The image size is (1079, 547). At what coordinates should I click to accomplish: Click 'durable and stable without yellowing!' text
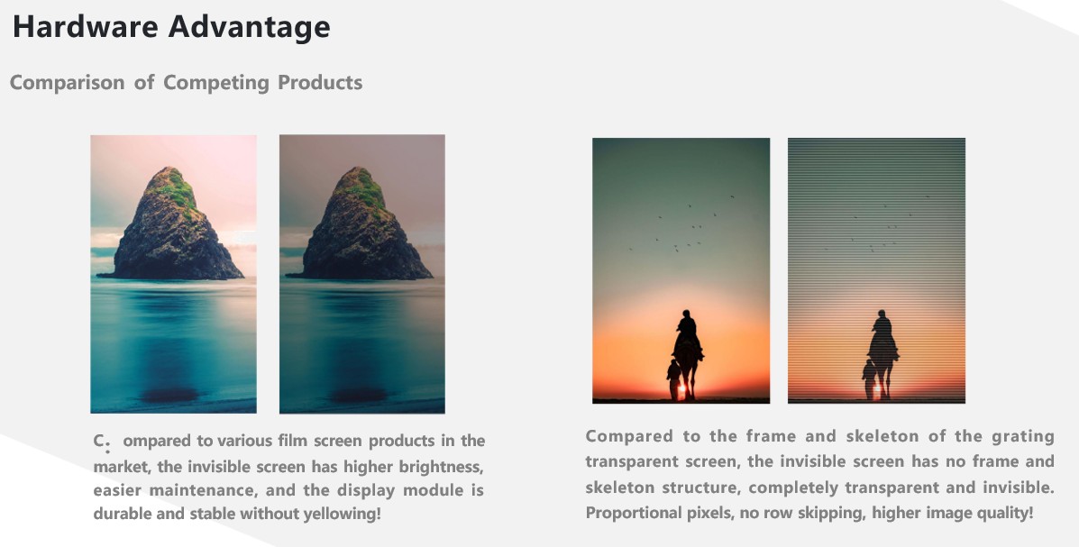tap(237, 514)
